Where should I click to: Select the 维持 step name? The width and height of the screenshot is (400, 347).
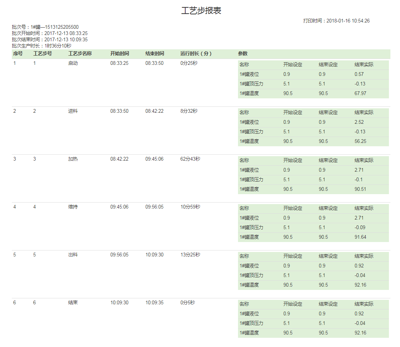coord(73,207)
